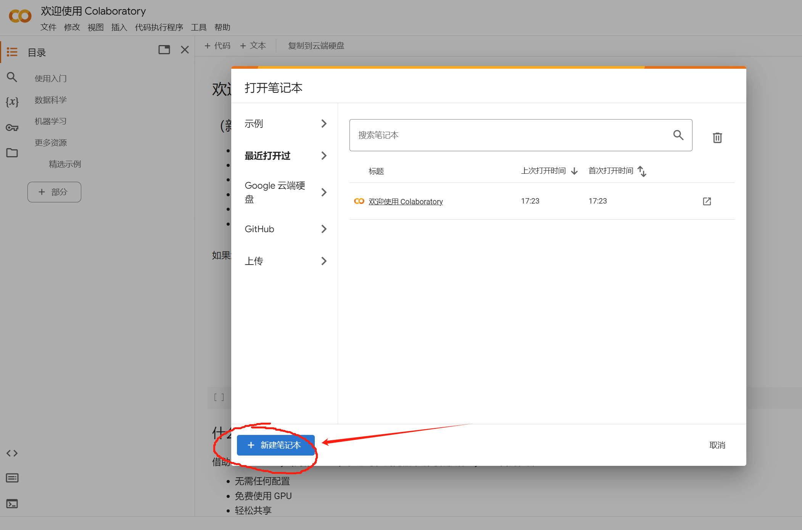The height and width of the screenshot is (530, 802).
Task: Click the trash icon beside search box
Action: pyautogui.click(x=717, y=138)
